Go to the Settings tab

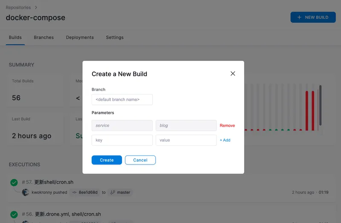coord(115,38)
